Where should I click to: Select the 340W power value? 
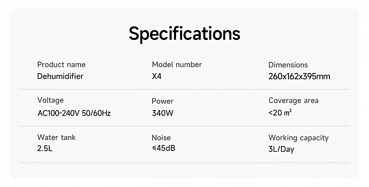[162, 113]
